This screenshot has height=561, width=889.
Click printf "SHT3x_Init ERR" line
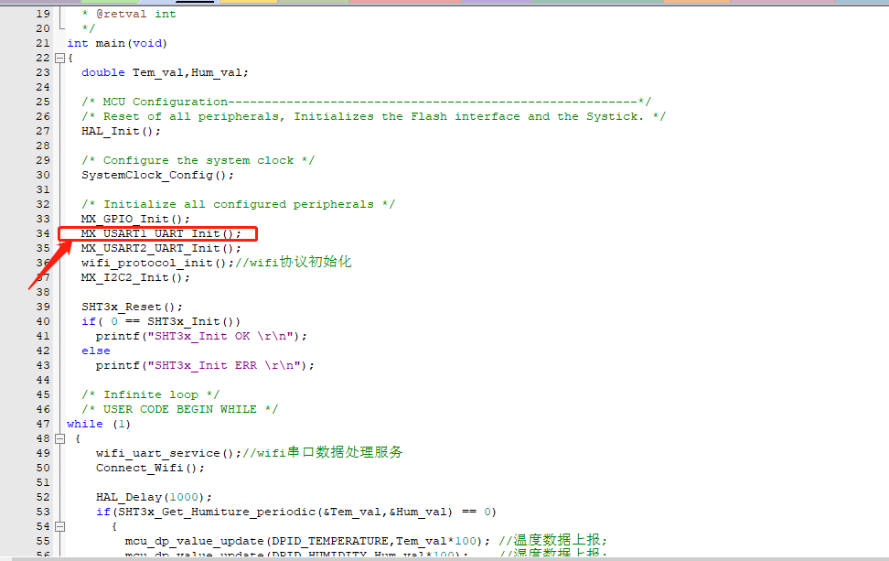click(205, 365)
